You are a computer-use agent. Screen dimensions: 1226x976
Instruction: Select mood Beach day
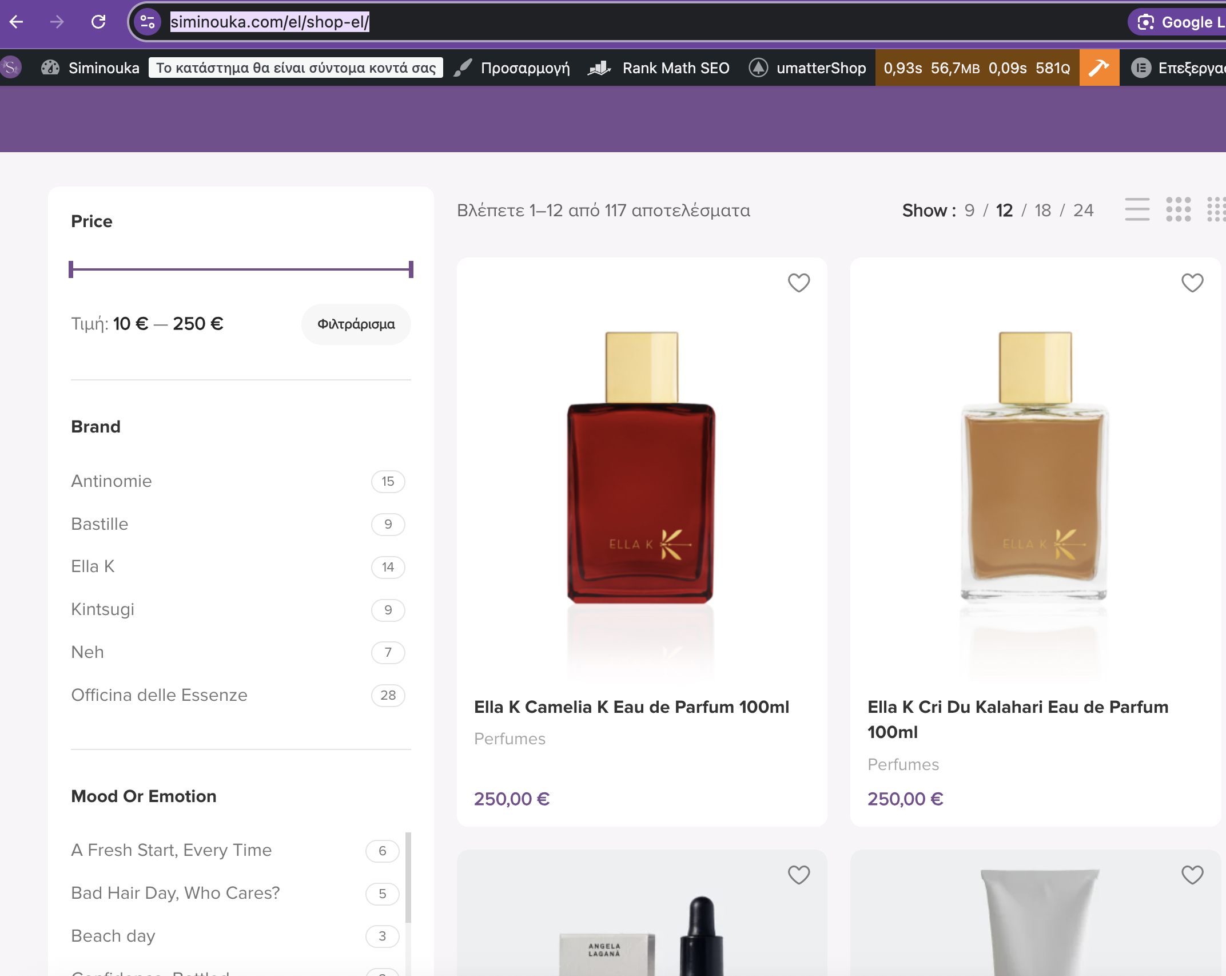[113, 936]
